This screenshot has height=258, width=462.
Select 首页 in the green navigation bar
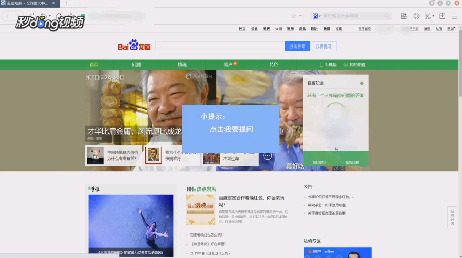click(x=94, y=65)
